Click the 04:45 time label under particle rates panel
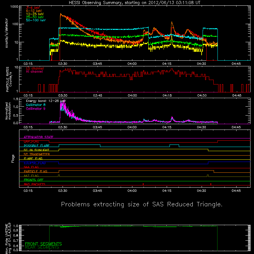This screenshot has width=254, height=254. click(x=237, y=96)
